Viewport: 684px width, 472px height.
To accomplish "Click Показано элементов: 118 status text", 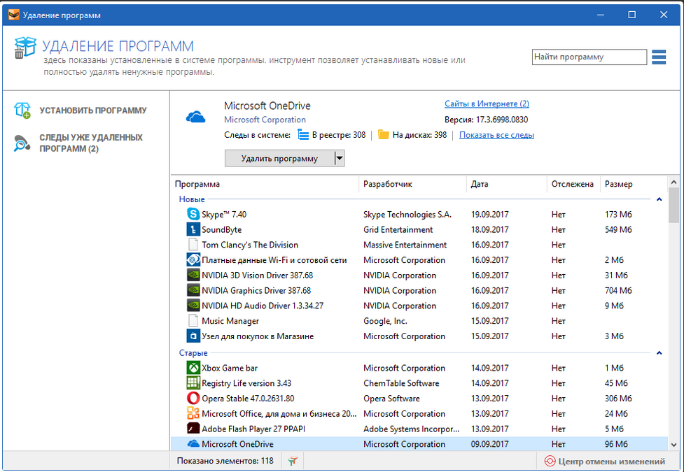I will point(225,461).
